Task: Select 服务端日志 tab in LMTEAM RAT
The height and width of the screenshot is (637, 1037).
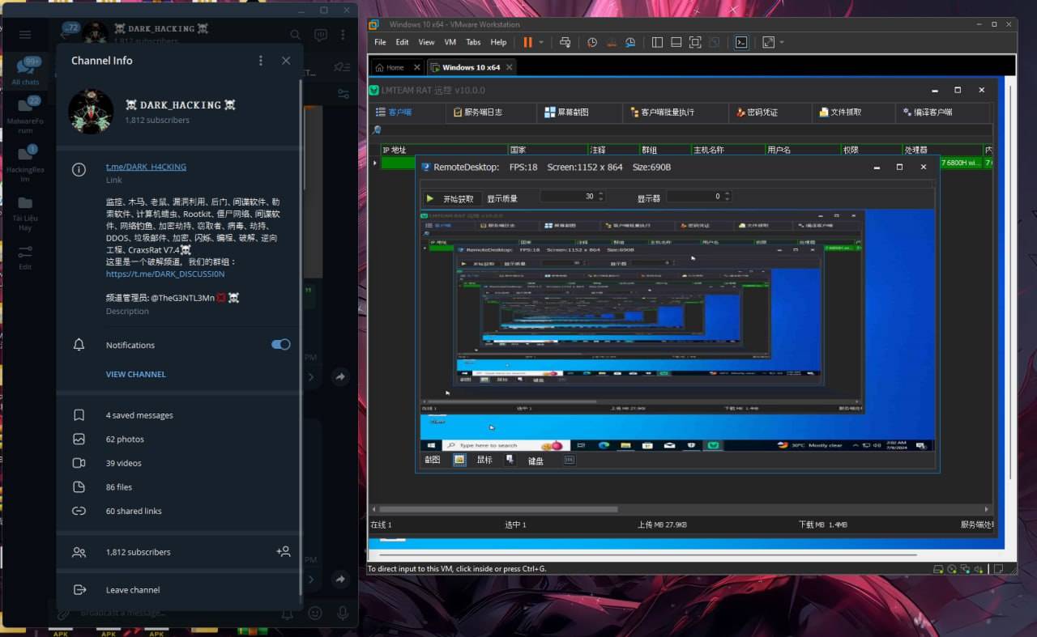Action: (491, 113)
